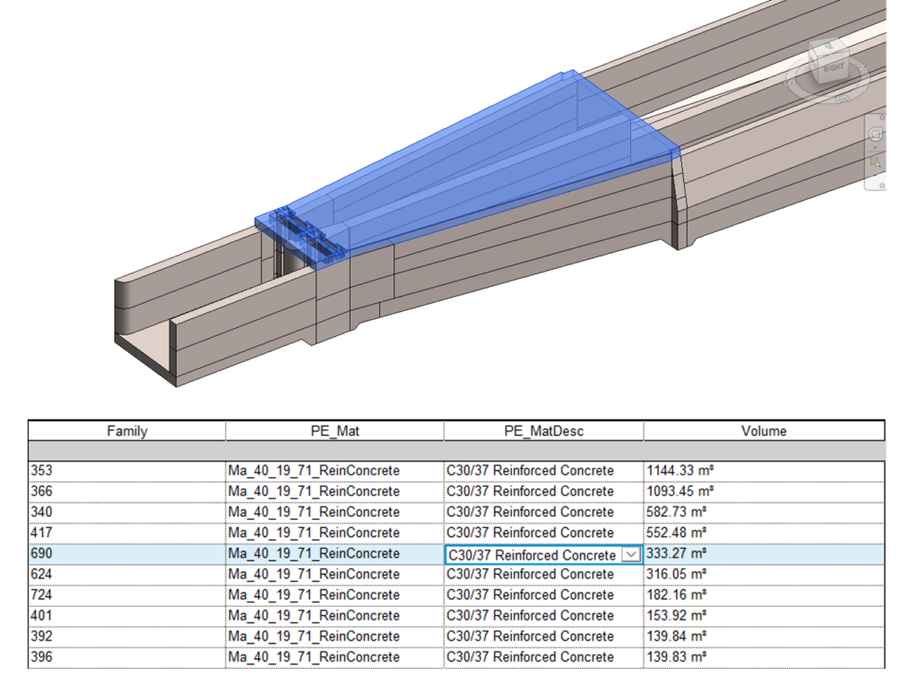Select the PE_Mat column header
This screenshot has height=693, width=918.
click(x=334, y=431)
